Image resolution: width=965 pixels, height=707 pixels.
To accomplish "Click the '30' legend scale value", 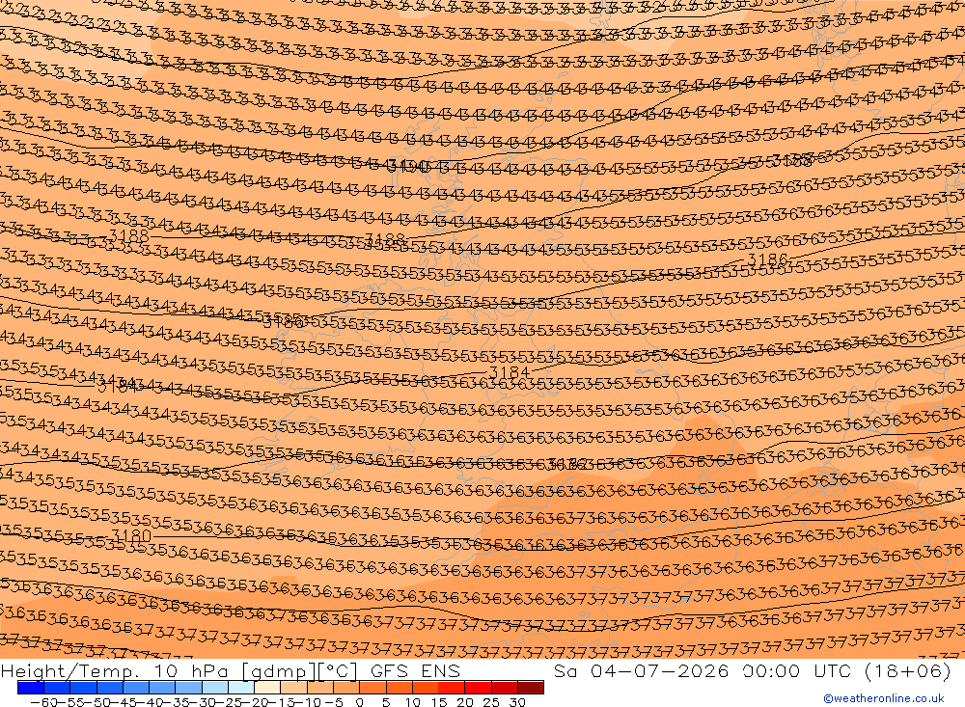I will click(x=517, y=702).
